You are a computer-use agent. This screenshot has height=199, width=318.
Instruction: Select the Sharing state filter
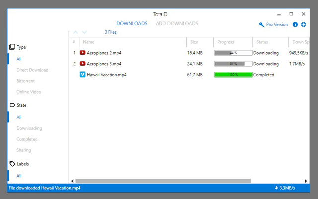pos(24,150)
